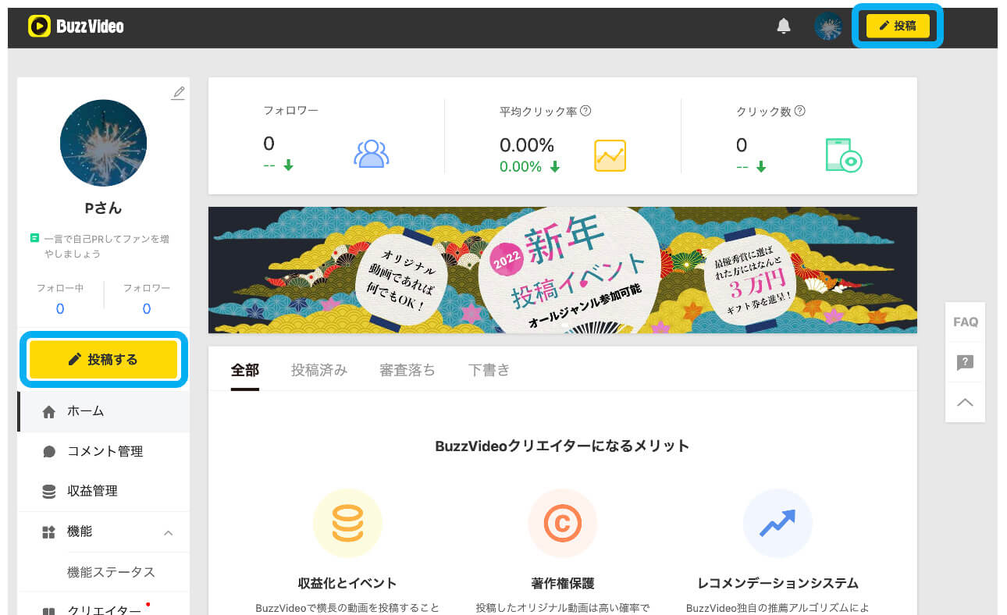
Task: Click the フォロワー stat label
Action: coord(290,111)
